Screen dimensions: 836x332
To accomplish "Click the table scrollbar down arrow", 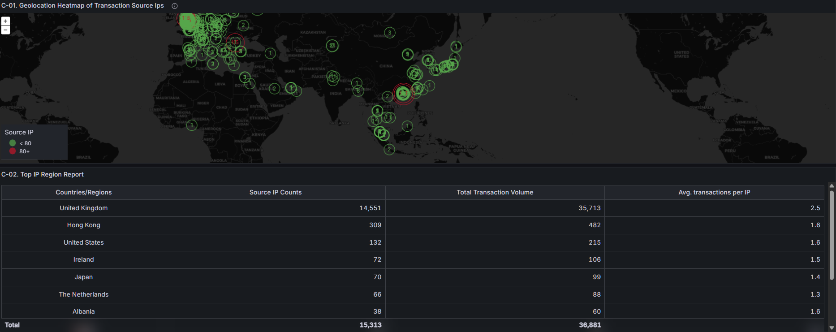I will [x=832, y=328].
